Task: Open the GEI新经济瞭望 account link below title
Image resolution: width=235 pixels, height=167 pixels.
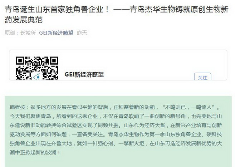Action: point(56,33)
